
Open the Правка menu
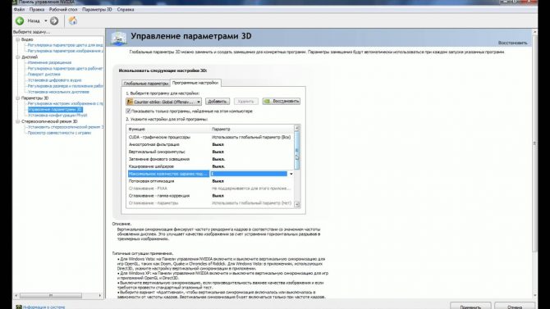coord(37,10)
